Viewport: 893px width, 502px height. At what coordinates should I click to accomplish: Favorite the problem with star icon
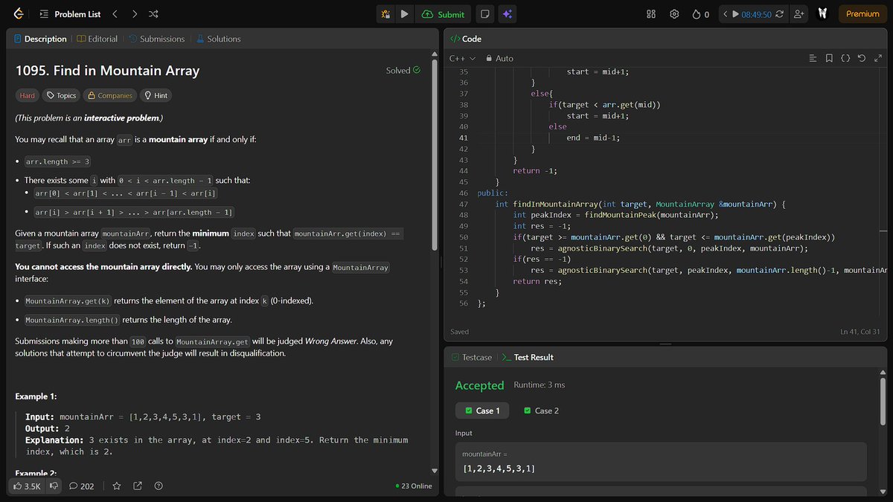click(x=117, y=486)
